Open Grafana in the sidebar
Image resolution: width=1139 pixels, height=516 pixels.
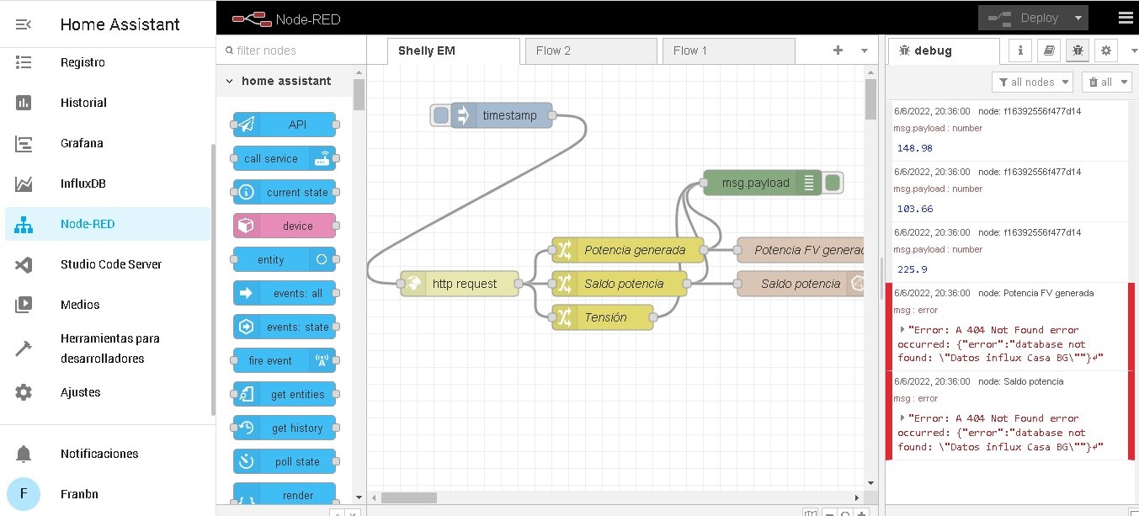tap(82, 143)
